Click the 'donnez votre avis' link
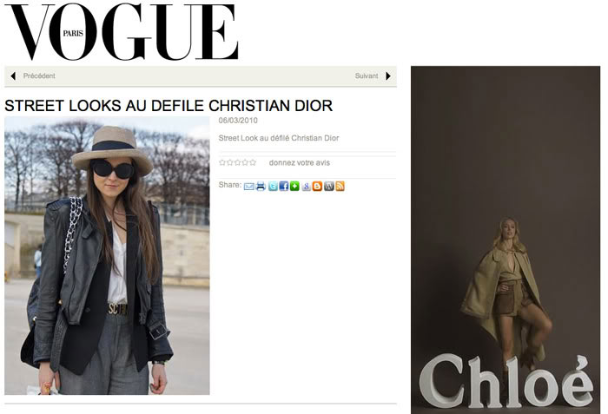The height and width of the screenshot is (414, 608). (300, 163)
